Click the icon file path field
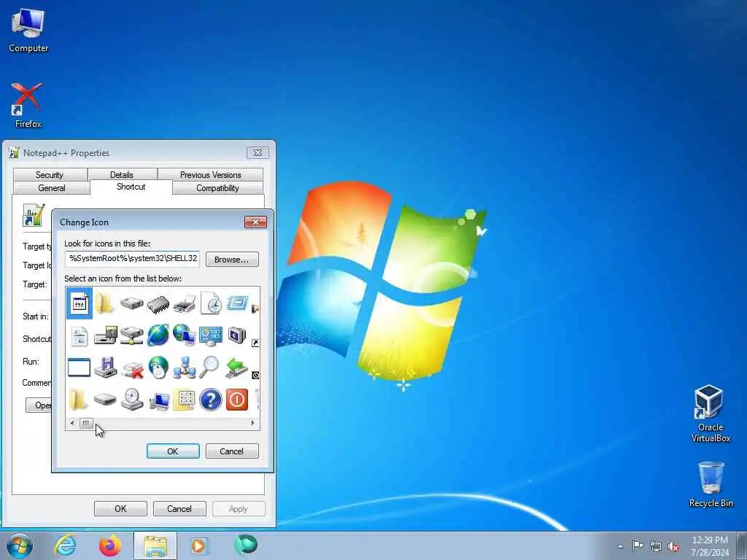The width and height of the screenshot is (747, 560). click(x=133, y=259)
